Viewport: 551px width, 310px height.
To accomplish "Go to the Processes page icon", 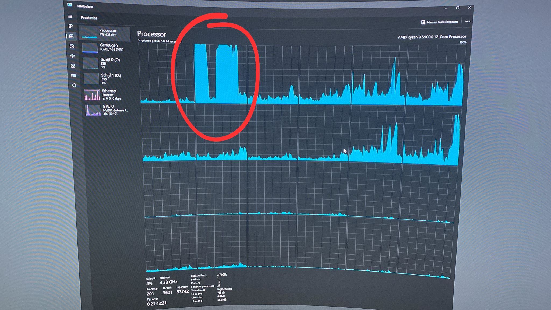I will 71,26.
